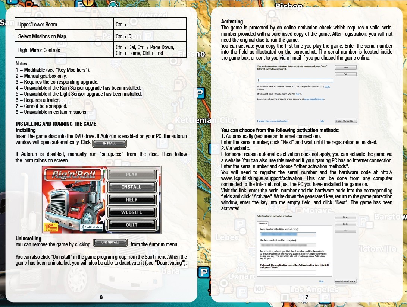The height and width of the screenshot is (307, 407).
Task: Open the language dropdown in the second activation dialog
Action: [345, 281]
